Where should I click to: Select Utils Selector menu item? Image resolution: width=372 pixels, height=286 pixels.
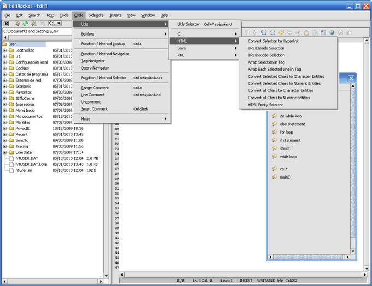pyautogui.click(x=205, y=24)
